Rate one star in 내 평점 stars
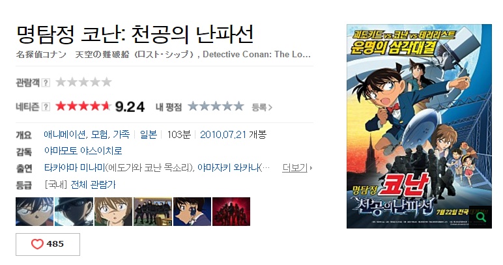This screenshot has height=265, width=503. 193,106
